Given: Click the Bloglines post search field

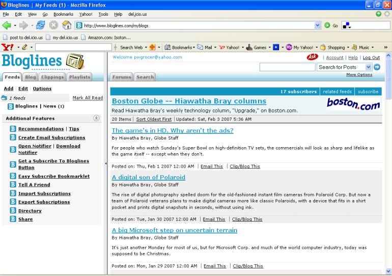Looking at the screenshot, I should 287,67.
